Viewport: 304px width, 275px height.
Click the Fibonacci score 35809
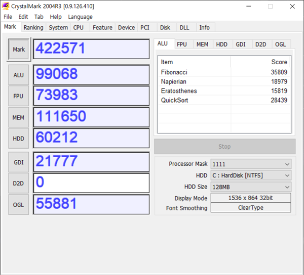coord(279,72)
